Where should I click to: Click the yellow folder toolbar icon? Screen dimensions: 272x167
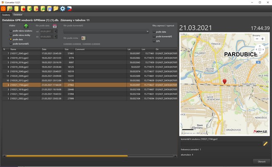[56, 8]
